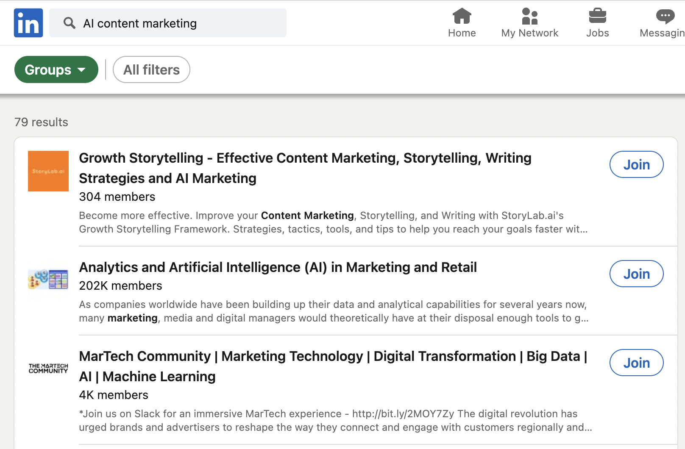Click The MarTech Community group logo

[48, 368]
